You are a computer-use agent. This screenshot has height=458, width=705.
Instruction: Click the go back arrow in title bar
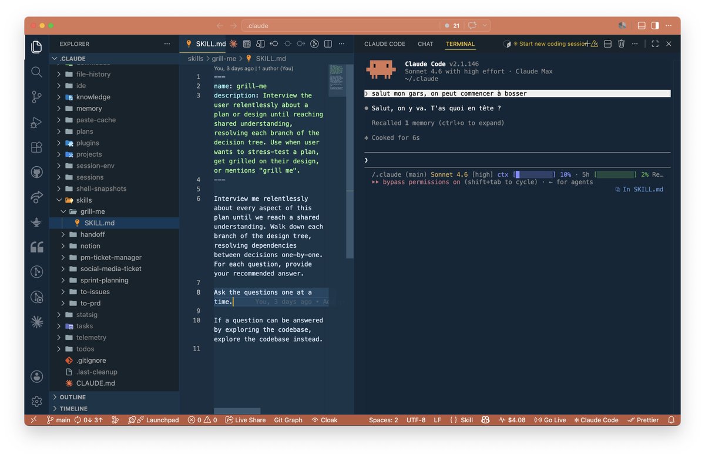[220, 26]
